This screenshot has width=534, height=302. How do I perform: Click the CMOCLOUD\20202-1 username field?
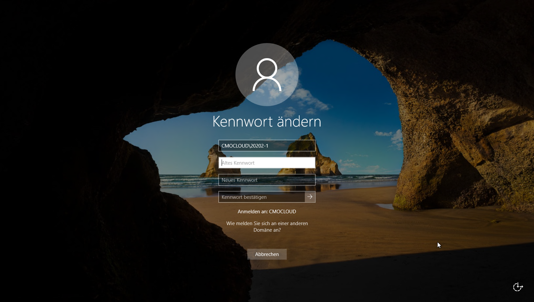coord(267,146)
